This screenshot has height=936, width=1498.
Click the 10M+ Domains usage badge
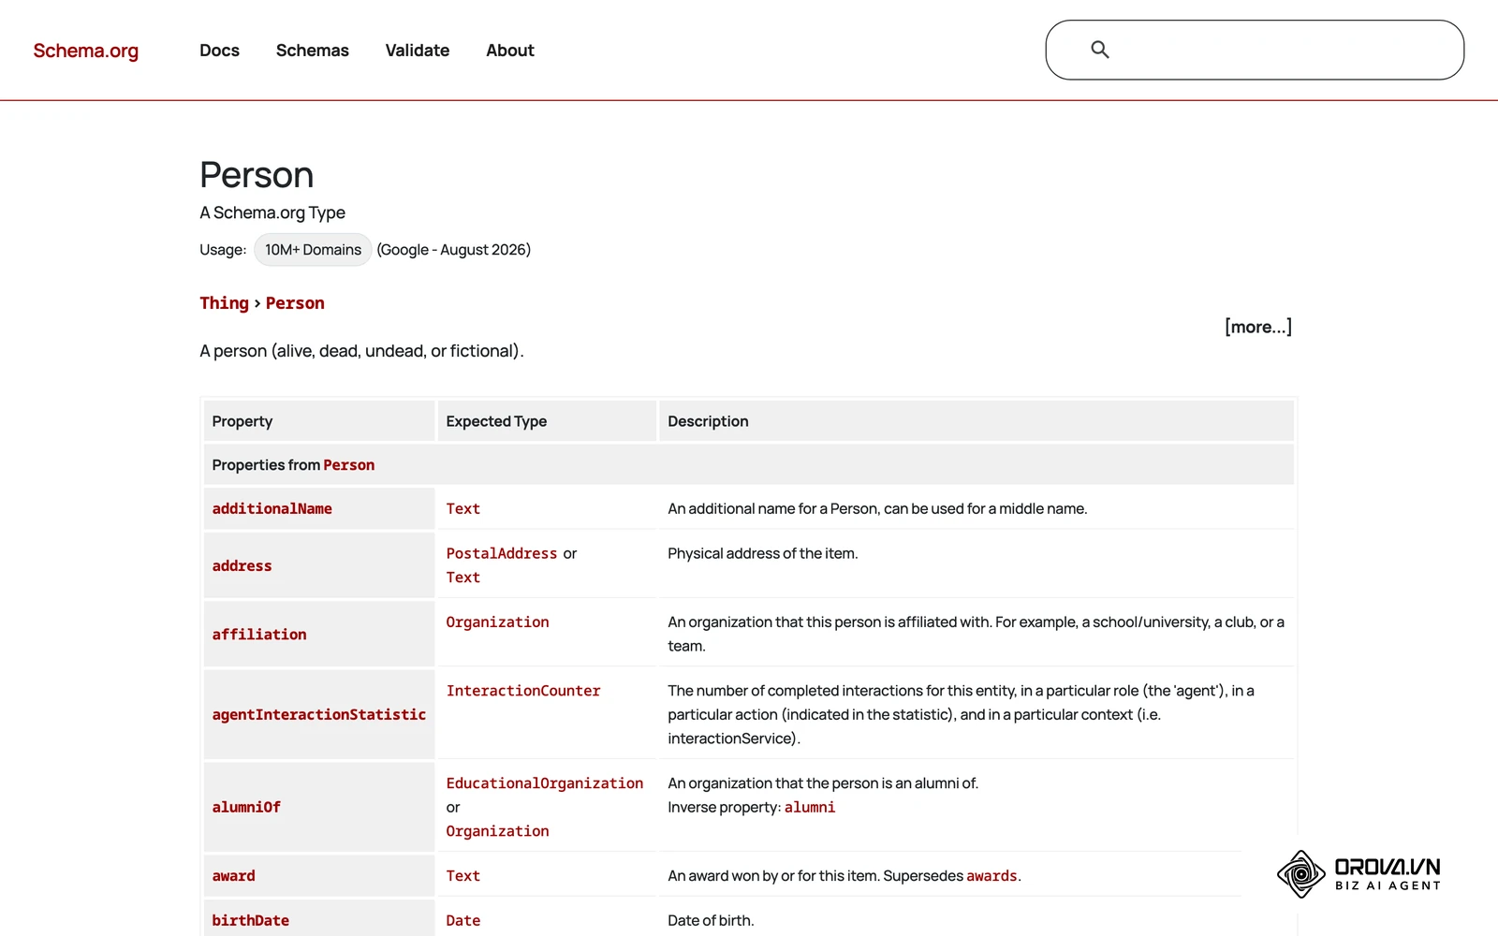coord(313,250)
